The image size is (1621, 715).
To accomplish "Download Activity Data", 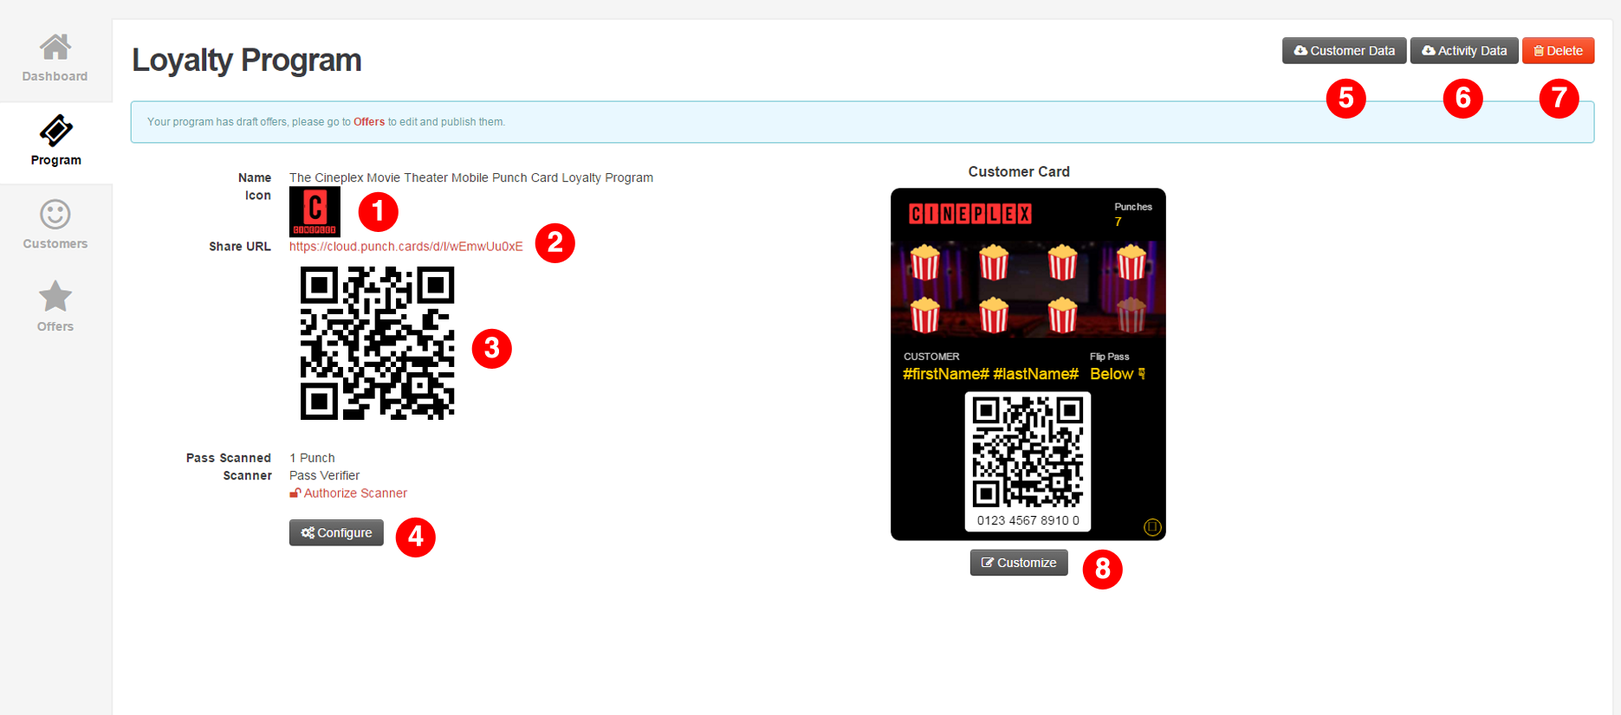I will tap(1464, 51).
